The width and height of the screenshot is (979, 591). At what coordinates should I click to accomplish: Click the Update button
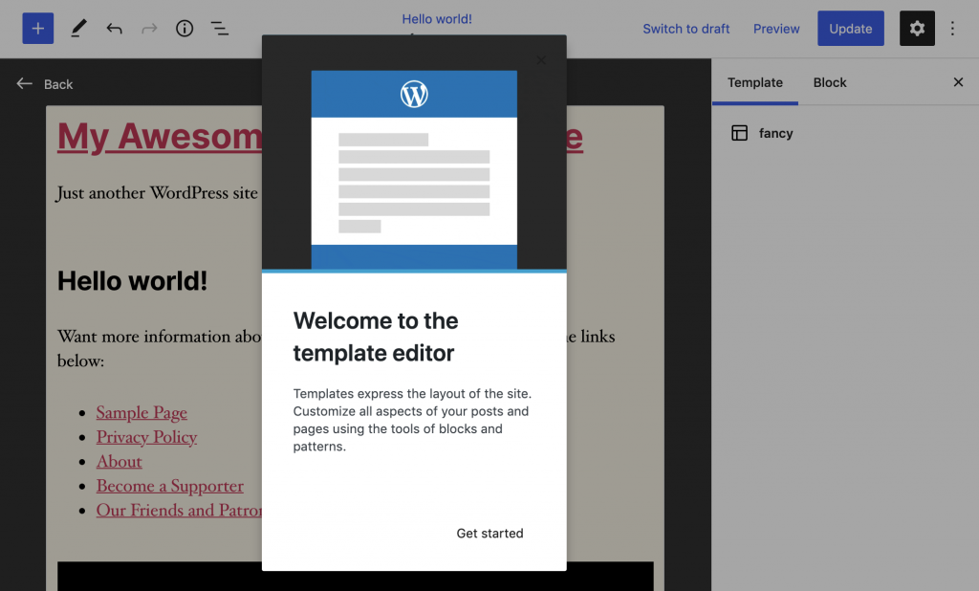tap(850, 29)
